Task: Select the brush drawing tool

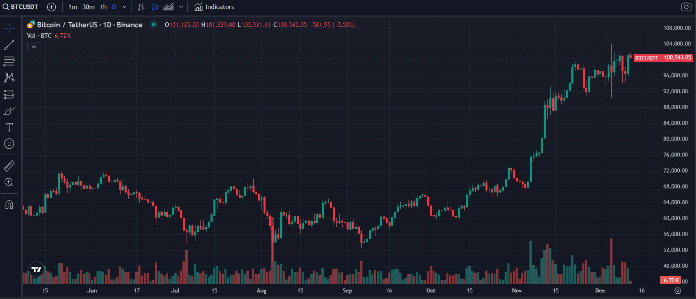Action: (9, 111)
